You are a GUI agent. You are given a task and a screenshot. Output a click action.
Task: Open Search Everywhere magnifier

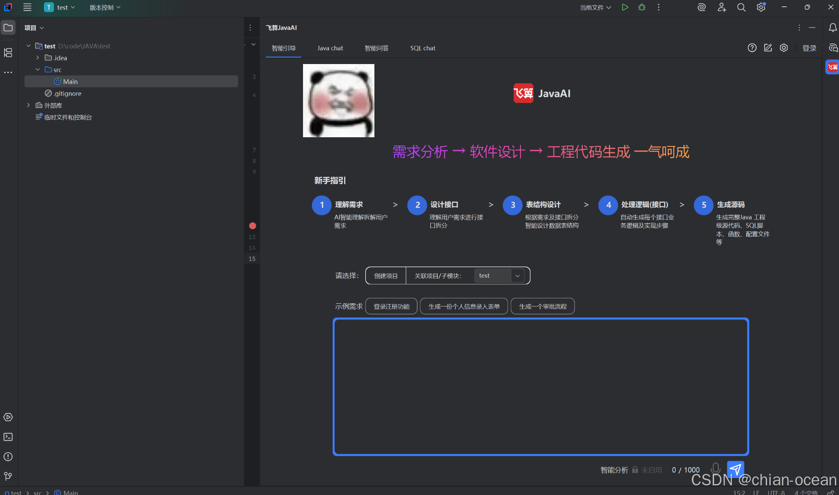(742, 7)
